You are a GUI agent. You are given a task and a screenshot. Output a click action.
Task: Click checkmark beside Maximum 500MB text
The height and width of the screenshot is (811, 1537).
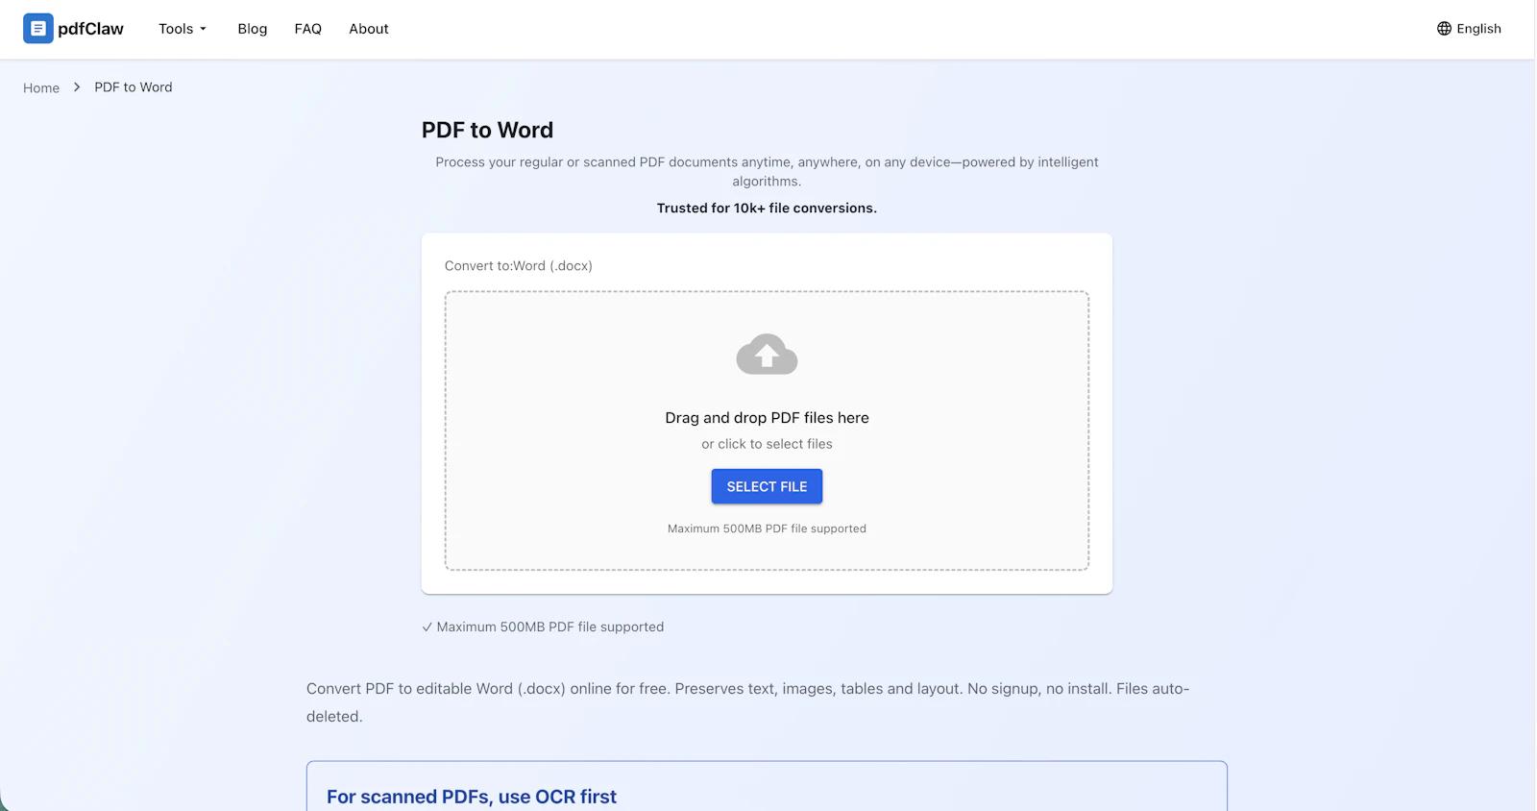[x=427, y=627]
